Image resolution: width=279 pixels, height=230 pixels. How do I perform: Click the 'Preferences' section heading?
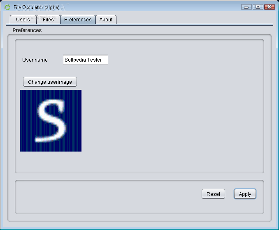27,30
